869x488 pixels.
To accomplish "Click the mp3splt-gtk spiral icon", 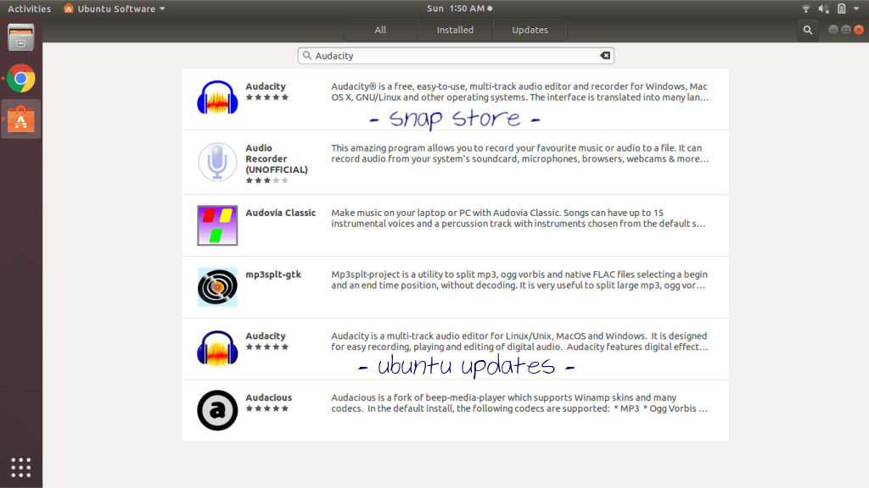I will (x=217, y=286).
